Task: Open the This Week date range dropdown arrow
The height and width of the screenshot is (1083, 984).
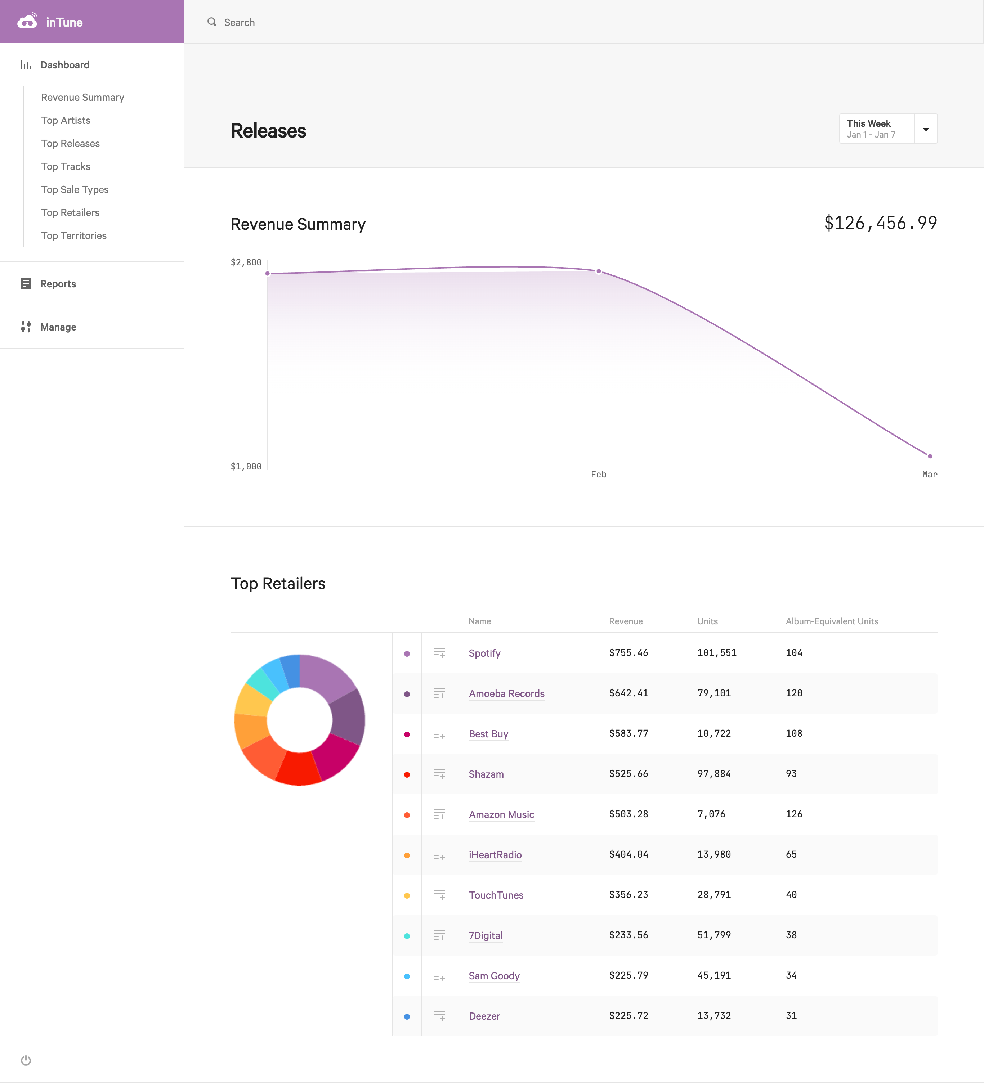Action: click(926, 129)
